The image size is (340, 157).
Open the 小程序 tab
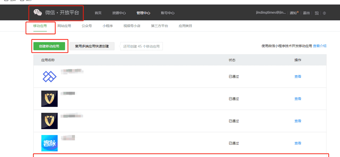click(107, 26)
